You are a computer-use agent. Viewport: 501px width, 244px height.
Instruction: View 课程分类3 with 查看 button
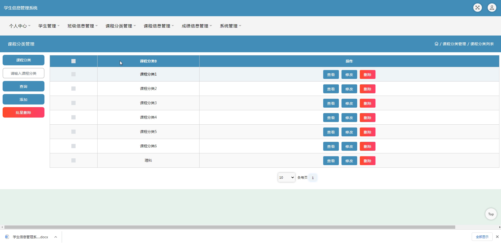331,103
